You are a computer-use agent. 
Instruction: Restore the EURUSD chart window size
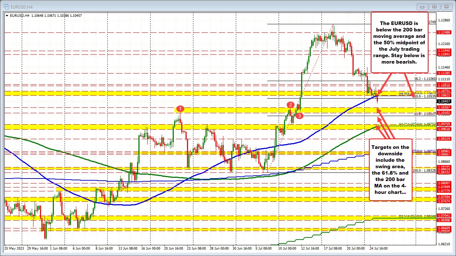click(434, 6)
